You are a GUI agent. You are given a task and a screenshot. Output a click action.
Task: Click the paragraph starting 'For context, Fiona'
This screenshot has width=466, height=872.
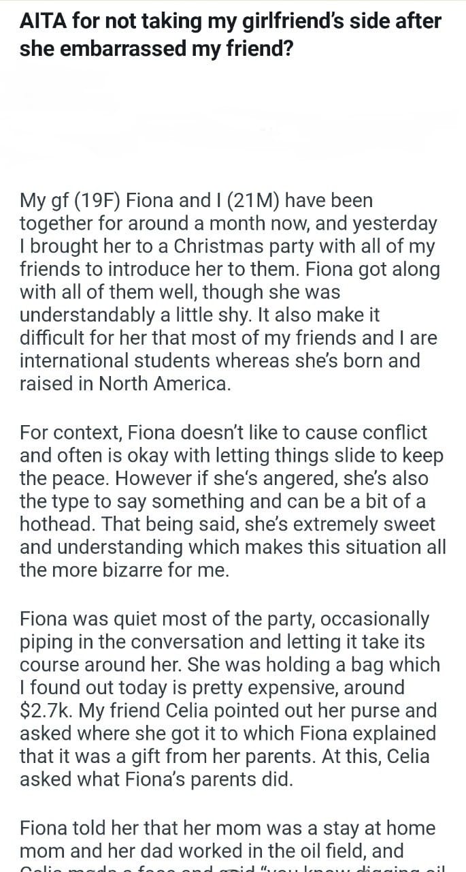[x=233, y=501]
